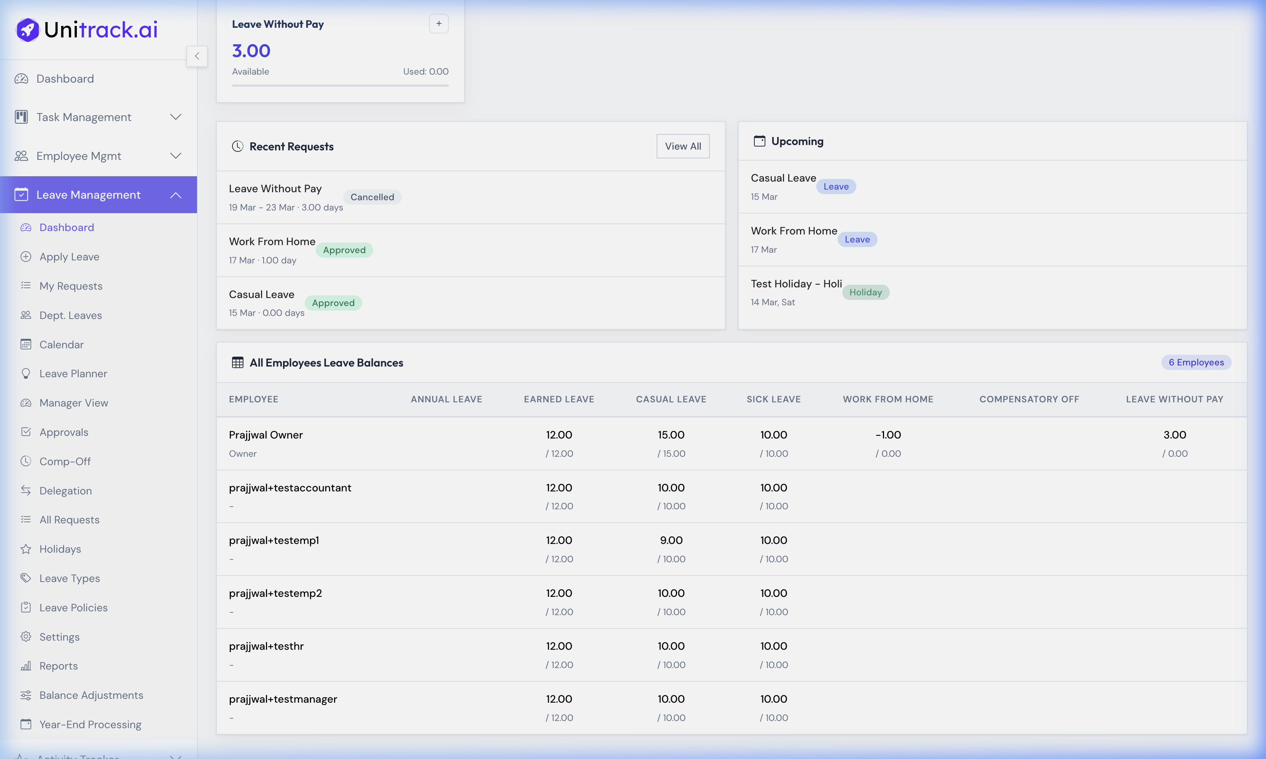The height and width of the screenshot is (759, 1266).
Task: Click the Balance Adjustments icon
Action: [27, 695]
